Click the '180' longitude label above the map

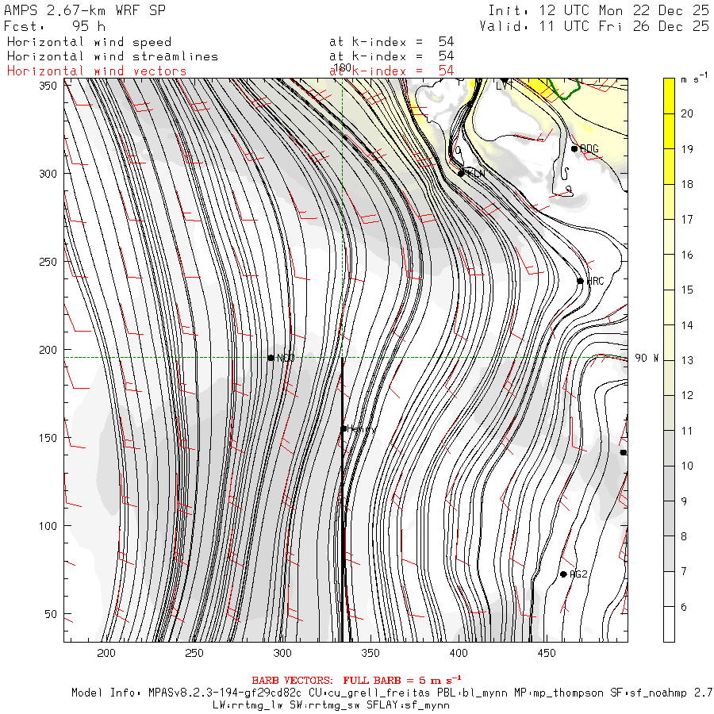point(343,68)
